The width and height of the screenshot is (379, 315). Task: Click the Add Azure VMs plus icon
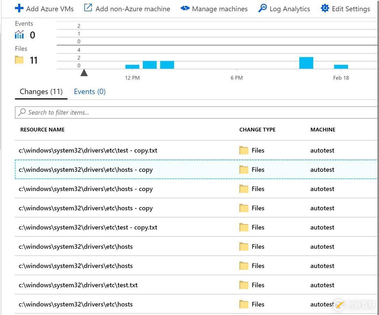tap(19, 8)
